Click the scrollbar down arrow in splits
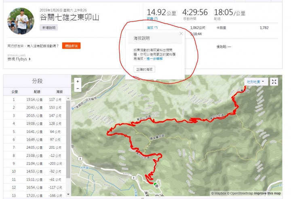This screenshot has height=199, width=291. [68, 194]
